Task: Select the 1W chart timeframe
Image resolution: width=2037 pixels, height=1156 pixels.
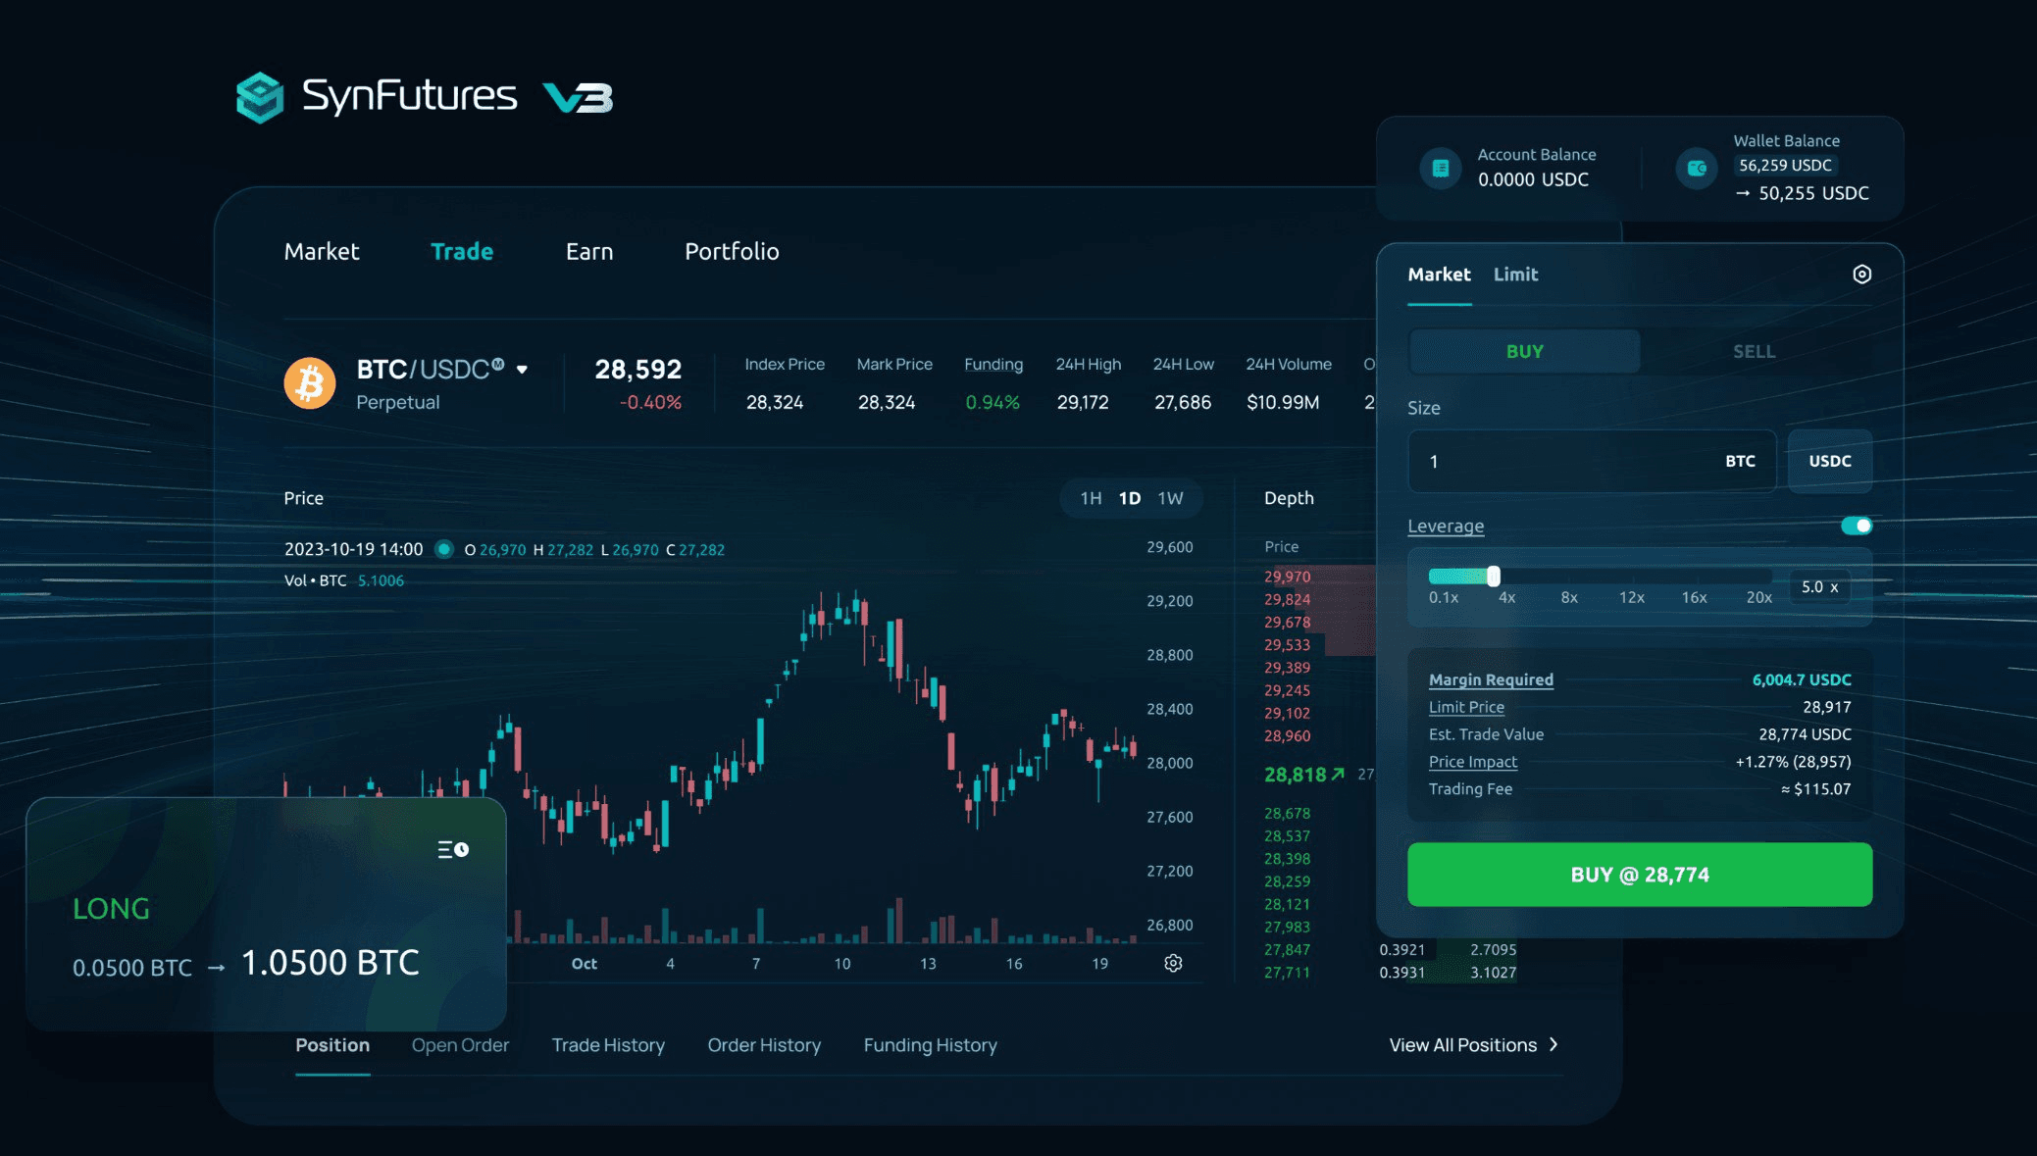Action: pyautogui.click(x=1170, y=498)
